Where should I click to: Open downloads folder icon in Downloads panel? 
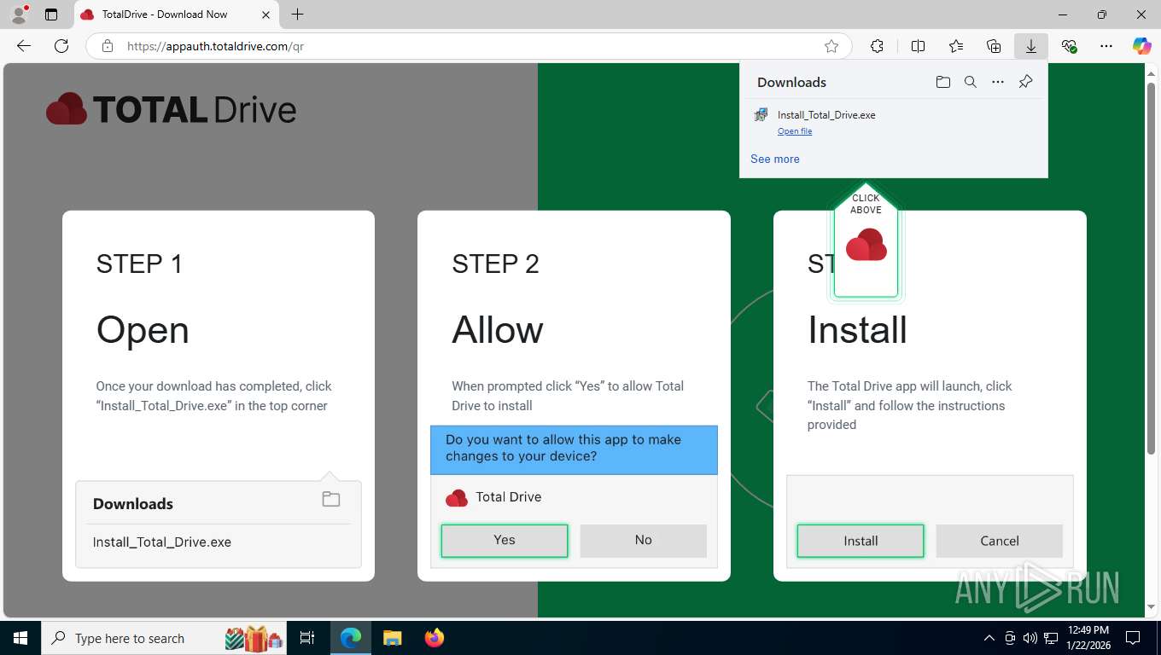[943, 82]
